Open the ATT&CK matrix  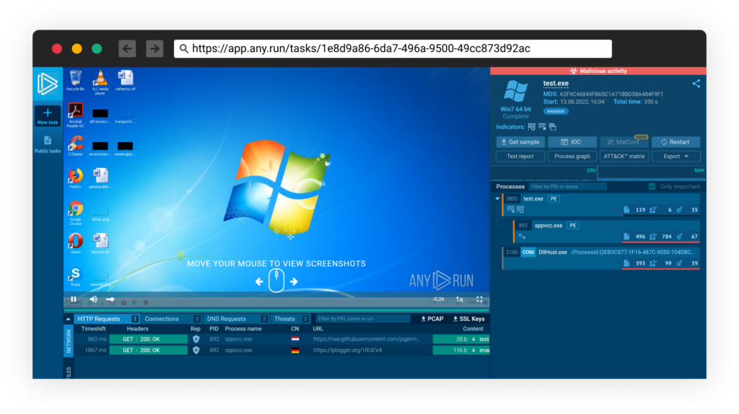(x=624, y=157)
